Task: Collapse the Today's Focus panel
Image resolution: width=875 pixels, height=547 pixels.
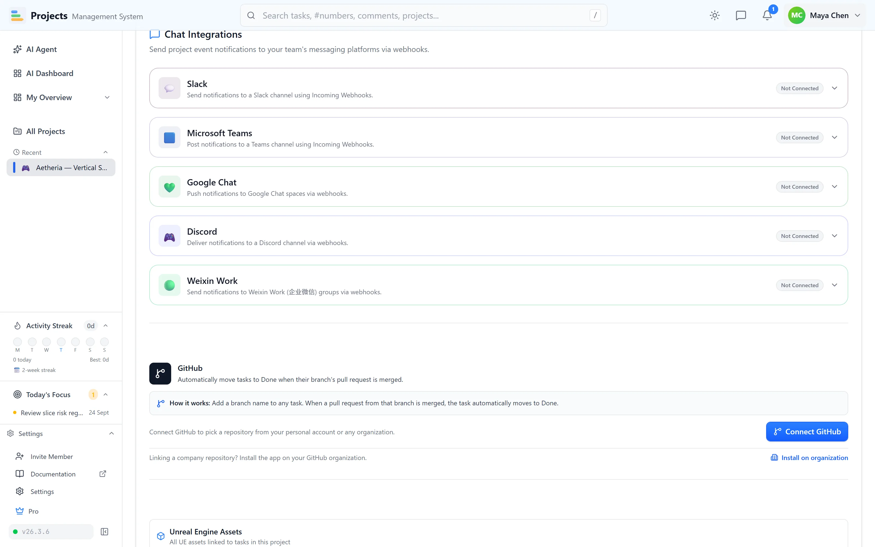Action: (x=106, y=394)
